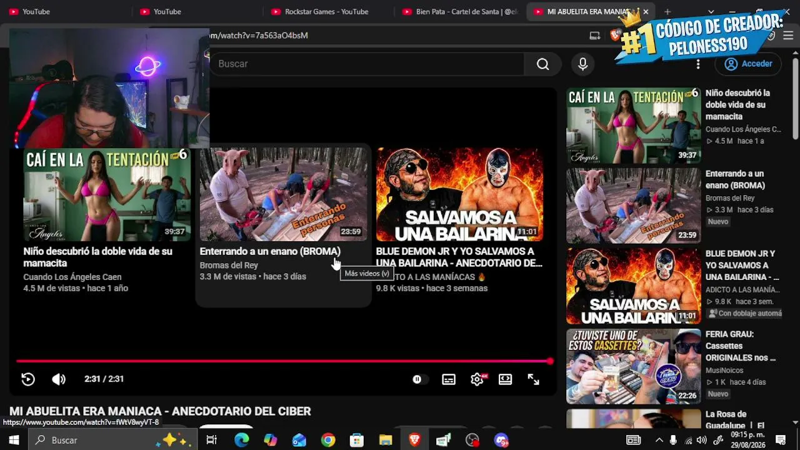The width and height of the screenshot is (800, 450).
Task: Click sidebar channel name MusiNoicos
Action: (x=724, y=371)
